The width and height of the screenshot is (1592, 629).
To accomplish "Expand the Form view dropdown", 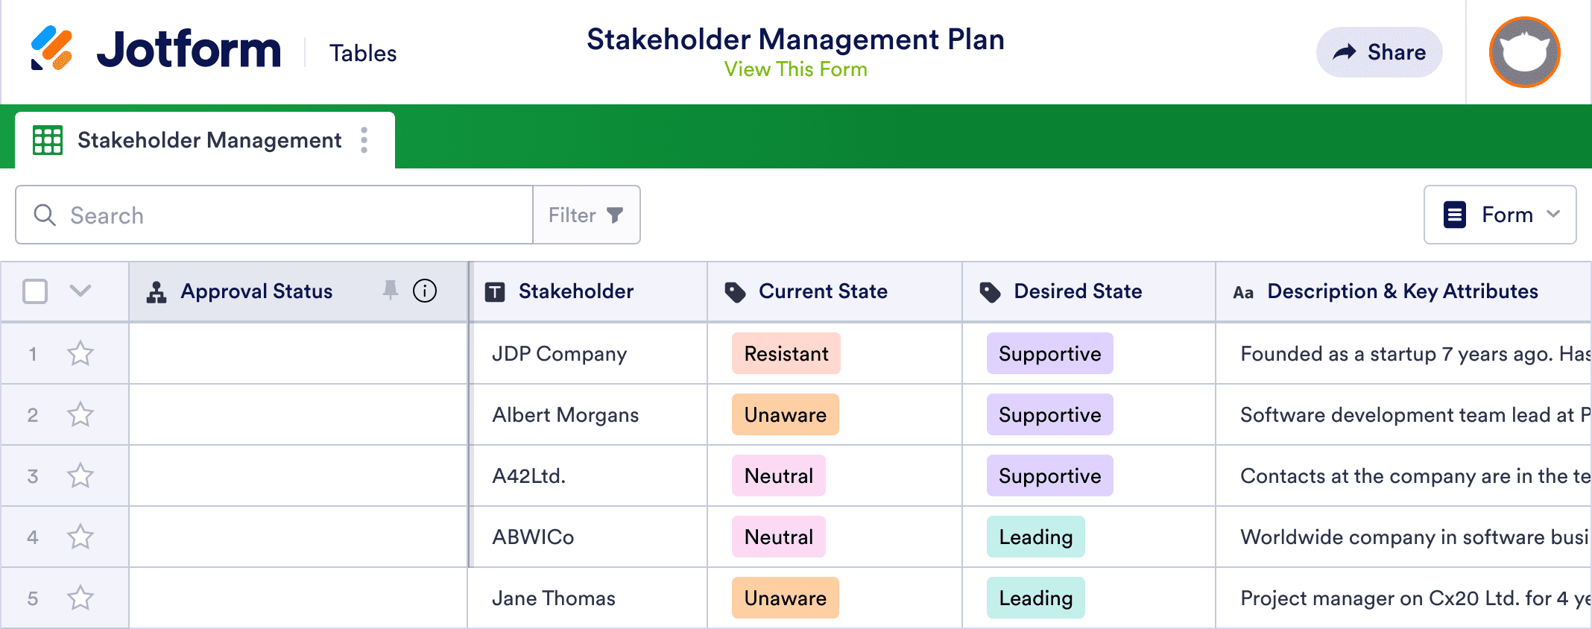I will point(1500,215).
